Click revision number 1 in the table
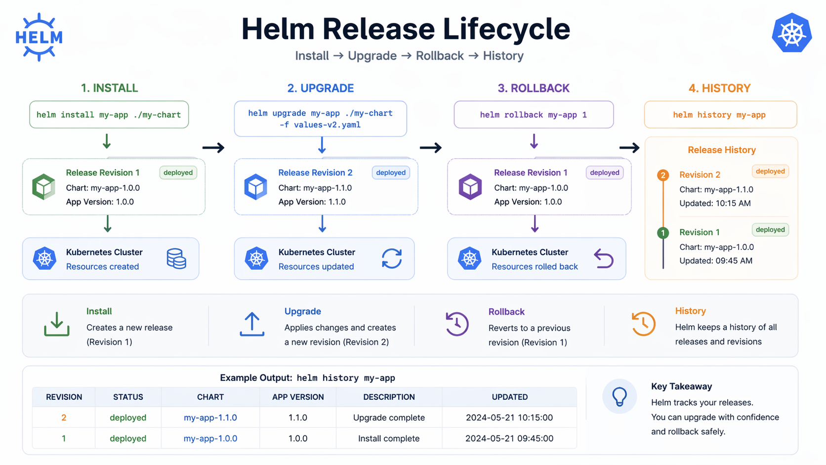 coord(64,438)
